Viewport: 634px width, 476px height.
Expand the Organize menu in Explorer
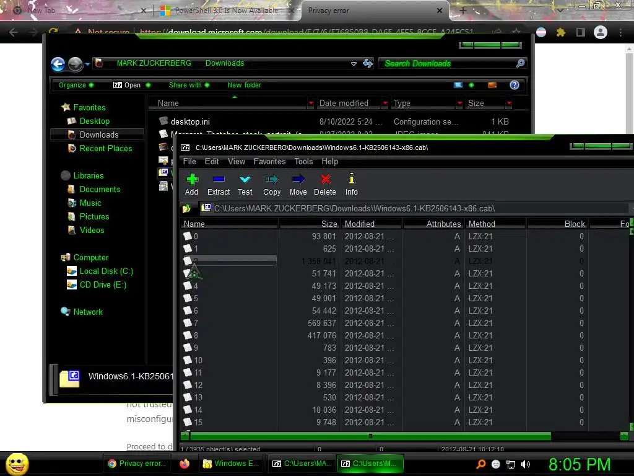point(76,85)
